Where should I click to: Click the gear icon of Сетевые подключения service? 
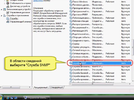(x=71, y=53)
